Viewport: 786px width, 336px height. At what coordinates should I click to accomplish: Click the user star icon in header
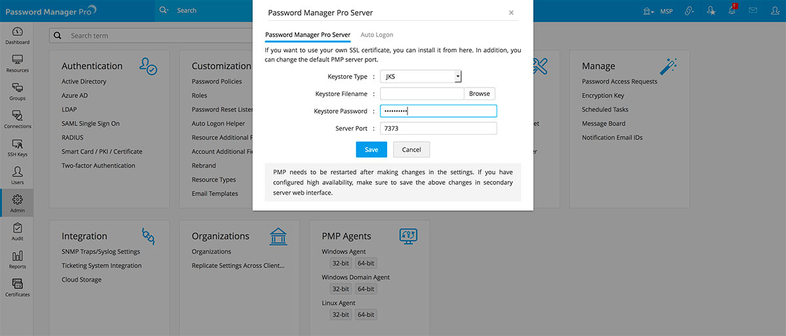[711, 11]
